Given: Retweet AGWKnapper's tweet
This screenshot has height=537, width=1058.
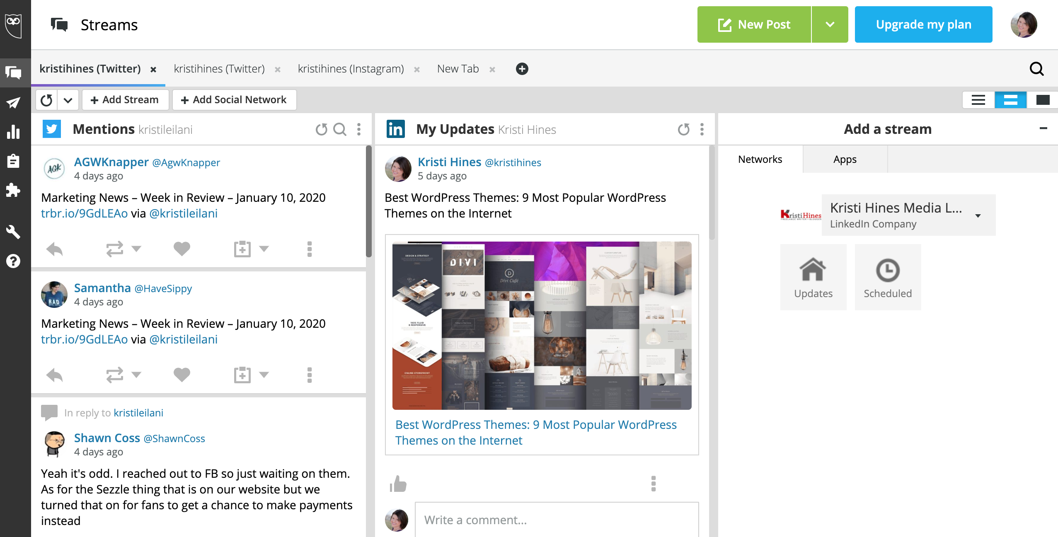Looking at the screenshot, I should 114,249.
